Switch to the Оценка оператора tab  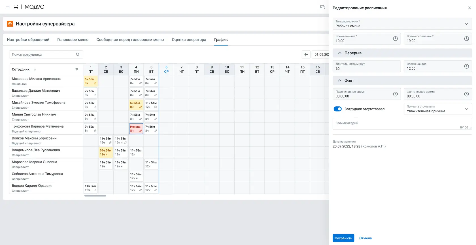189,40
